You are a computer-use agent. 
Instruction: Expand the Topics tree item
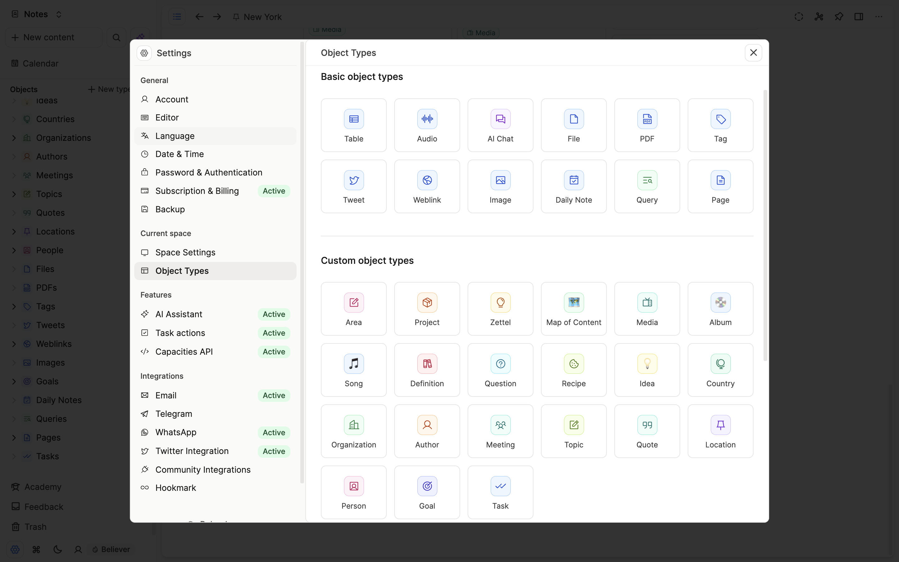pyautogui.click(x=14, y=194)
